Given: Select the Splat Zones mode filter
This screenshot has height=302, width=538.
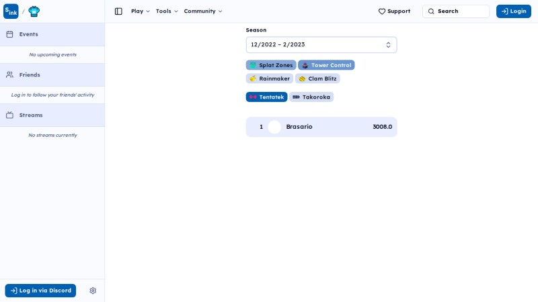Looking at the screenshot, I should [x=271, y=65].
